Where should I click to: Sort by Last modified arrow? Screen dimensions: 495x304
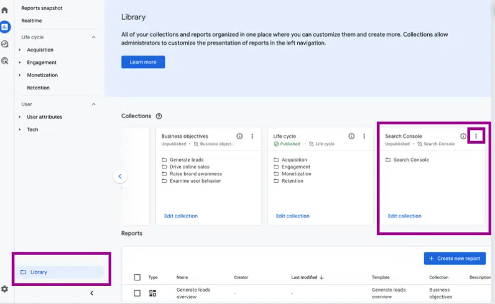[322, 277]
